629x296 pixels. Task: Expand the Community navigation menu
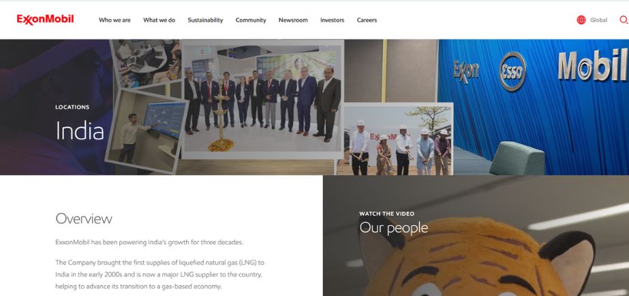pos(251,20)
